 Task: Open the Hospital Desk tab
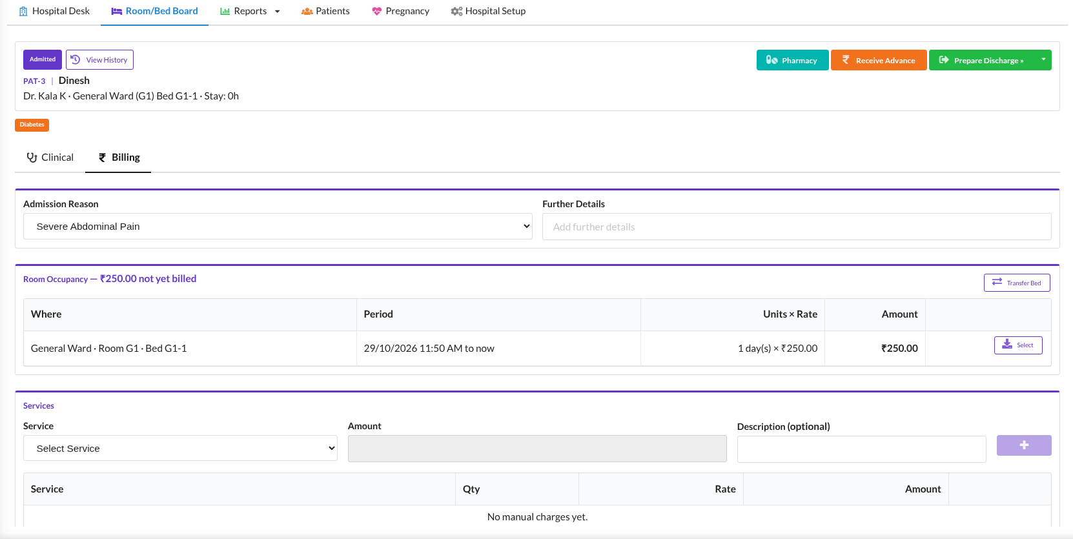tap(54, 12)
